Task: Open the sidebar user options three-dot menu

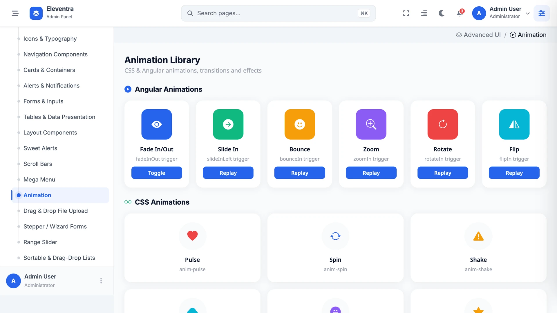Action: [101, 281]
